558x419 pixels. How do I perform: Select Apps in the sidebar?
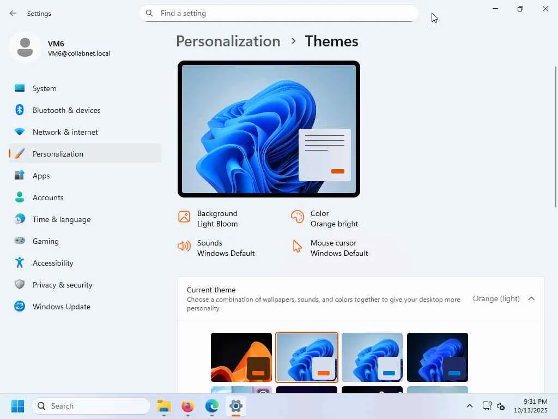(84, 175)
